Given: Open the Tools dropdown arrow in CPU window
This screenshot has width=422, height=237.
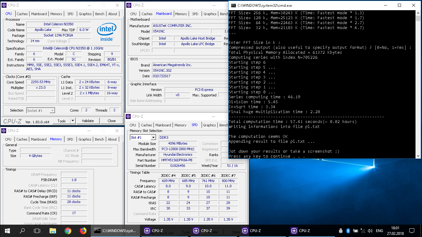Looking at the screenshot, I should [x=73, y=121].
